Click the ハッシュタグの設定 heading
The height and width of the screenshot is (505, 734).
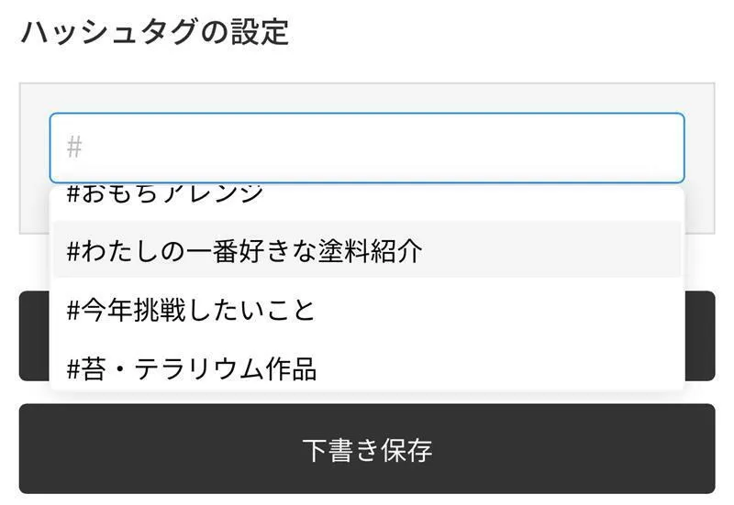click(154, 32)
